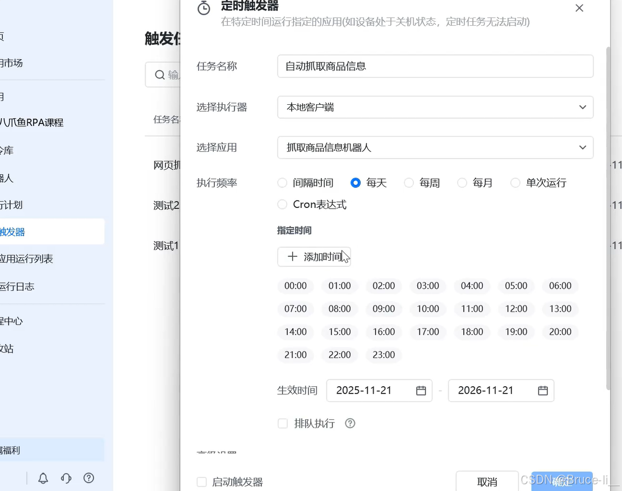Open the trigger menu in sidebar
The width and height of the screenshot is (622, 491).
pyautogui.click(x=52, y=232)
